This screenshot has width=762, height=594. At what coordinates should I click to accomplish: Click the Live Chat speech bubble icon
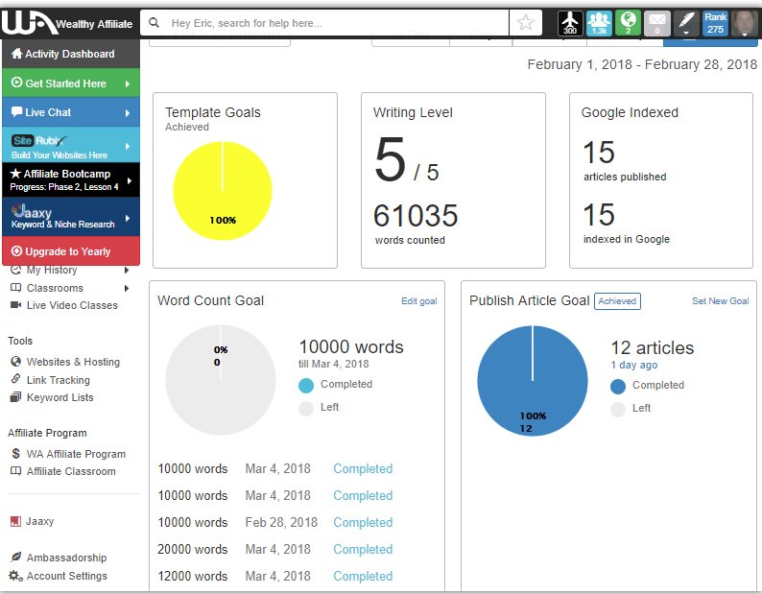coord(17,112)
